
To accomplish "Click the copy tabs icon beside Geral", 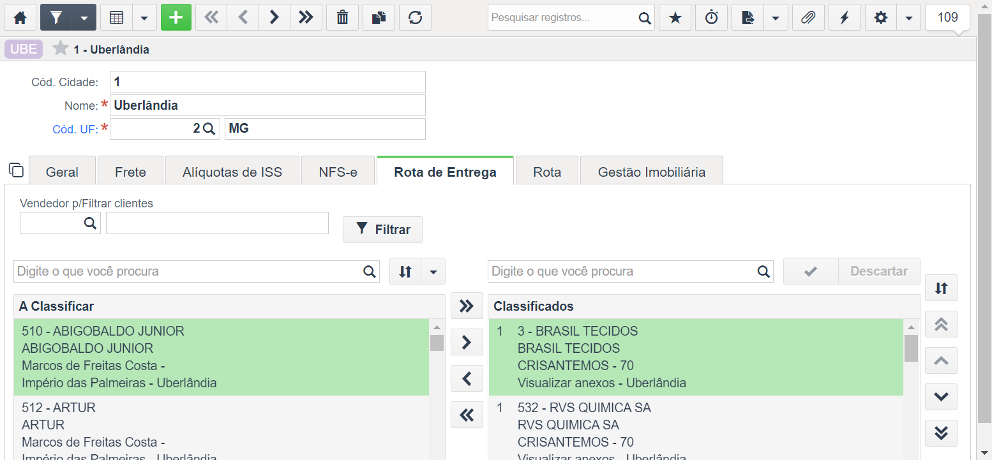I will coord(16,170).
